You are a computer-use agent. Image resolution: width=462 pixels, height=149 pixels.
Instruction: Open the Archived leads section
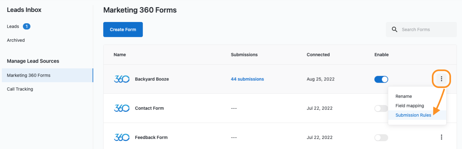click(16, 40)
